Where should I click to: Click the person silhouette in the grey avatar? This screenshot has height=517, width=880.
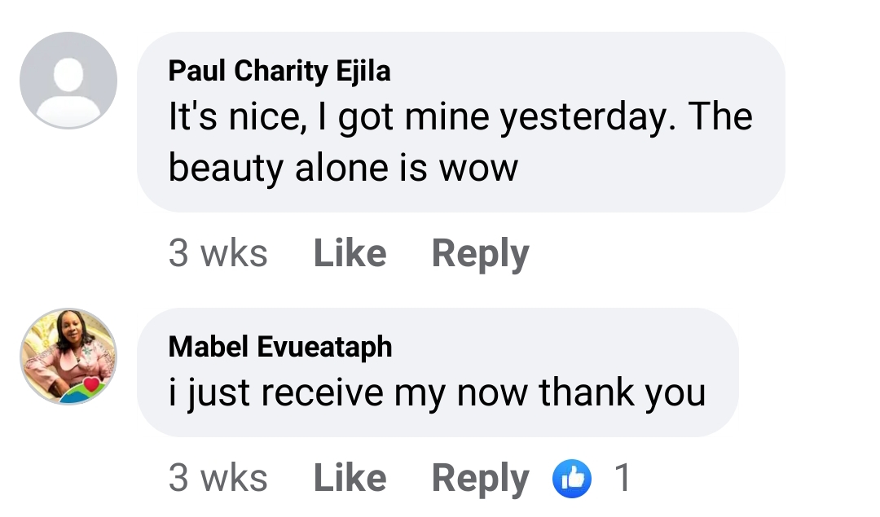[x=68, y=85]
